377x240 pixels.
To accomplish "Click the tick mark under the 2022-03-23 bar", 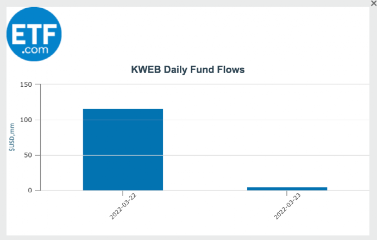I will (x=287, y=193).
